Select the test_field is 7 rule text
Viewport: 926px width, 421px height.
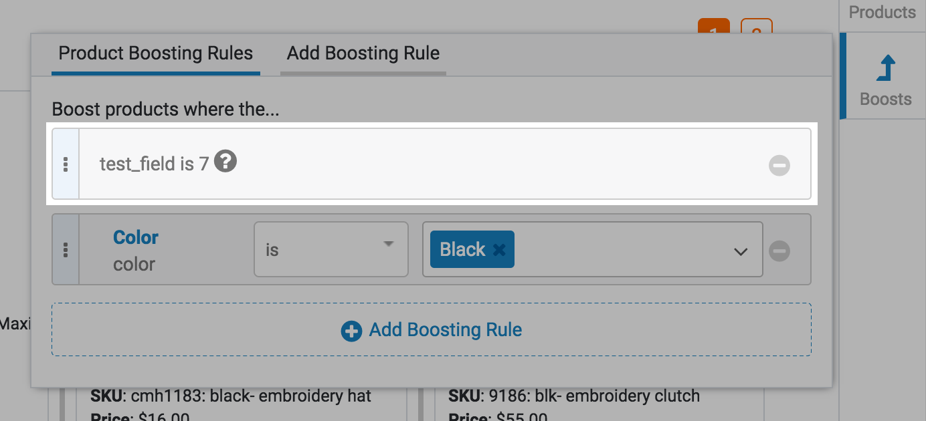155,164
